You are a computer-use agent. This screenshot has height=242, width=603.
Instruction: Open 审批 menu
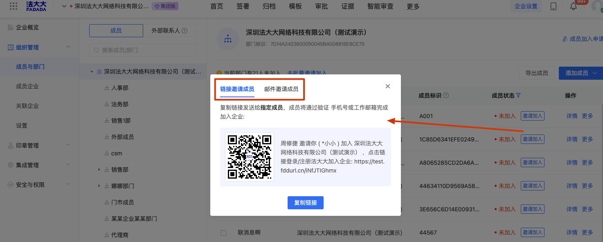322,6
